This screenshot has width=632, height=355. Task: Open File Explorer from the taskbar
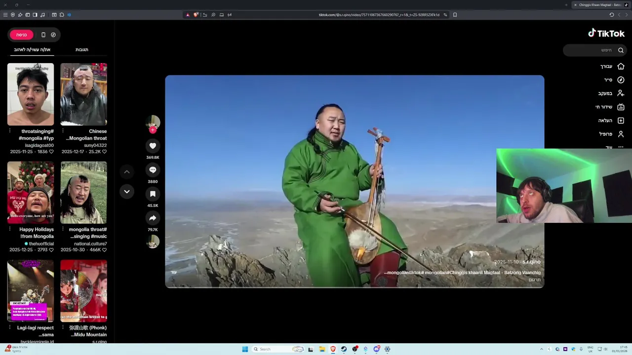322,349
